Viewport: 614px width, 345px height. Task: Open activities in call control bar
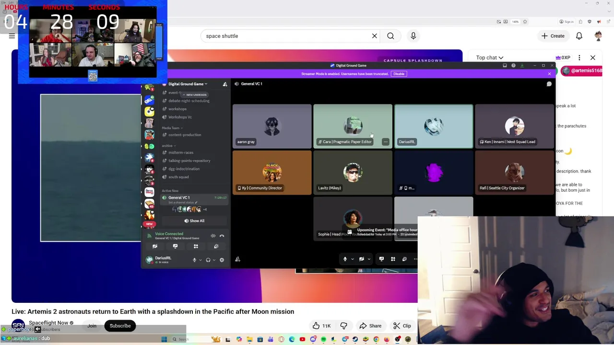(393, 259)
